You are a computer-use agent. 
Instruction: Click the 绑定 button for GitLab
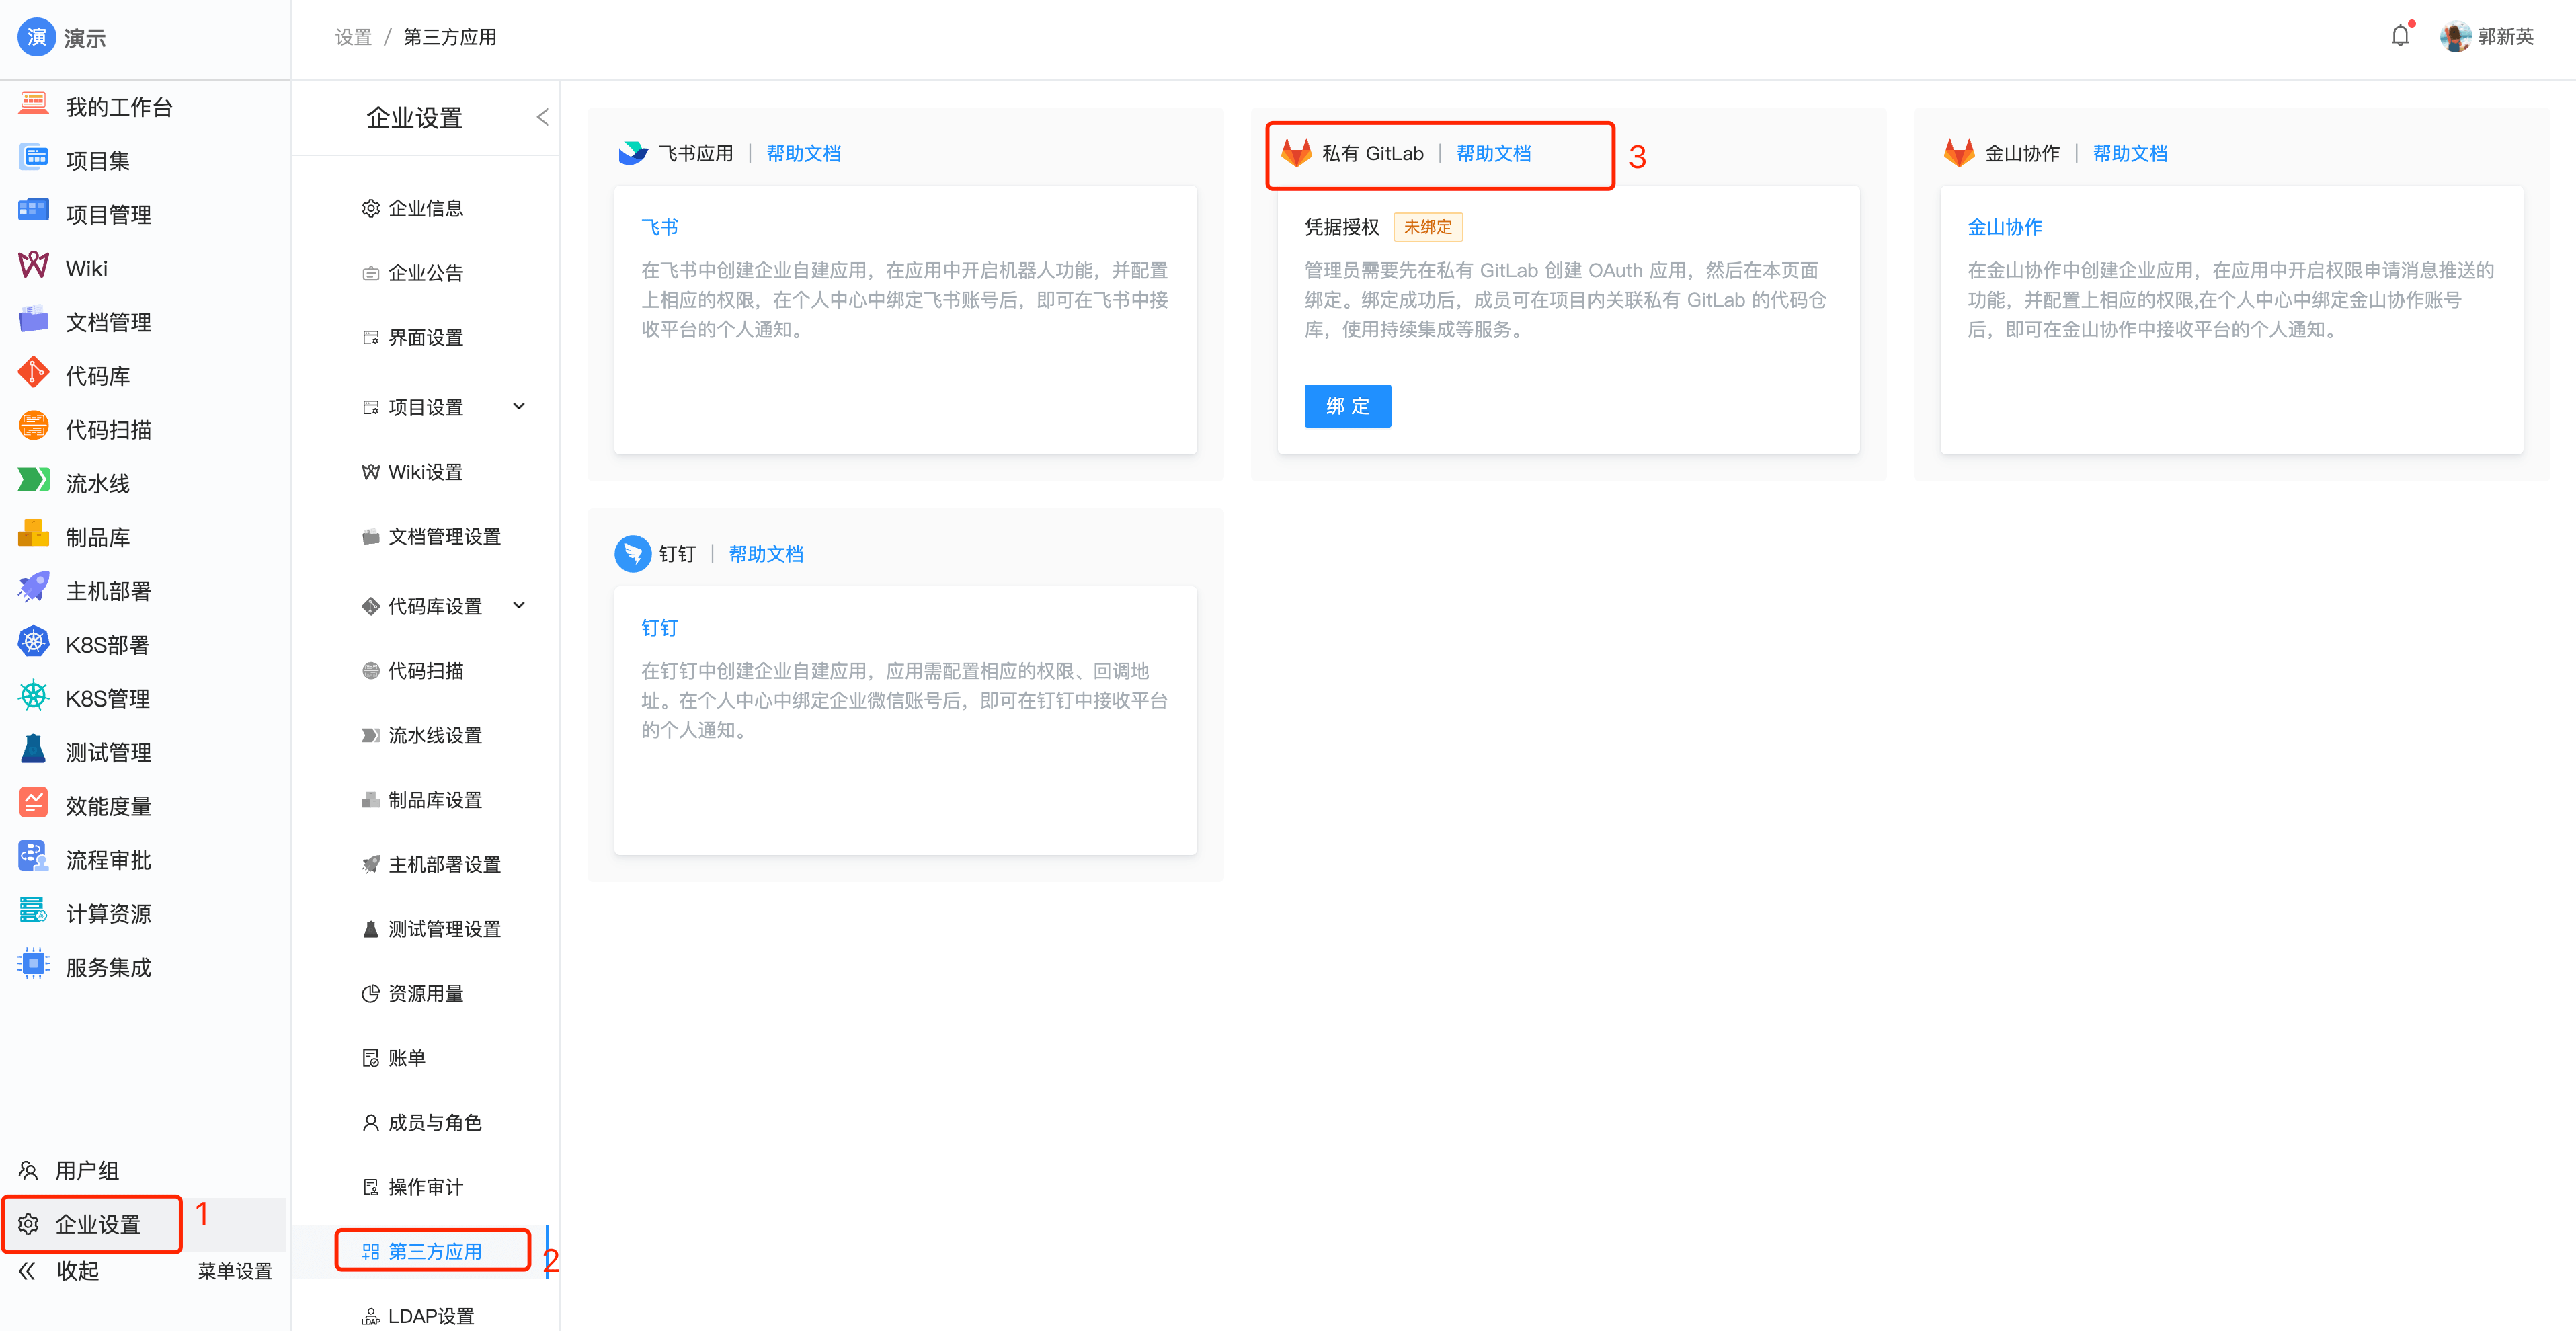click(x=1347, y=406)
